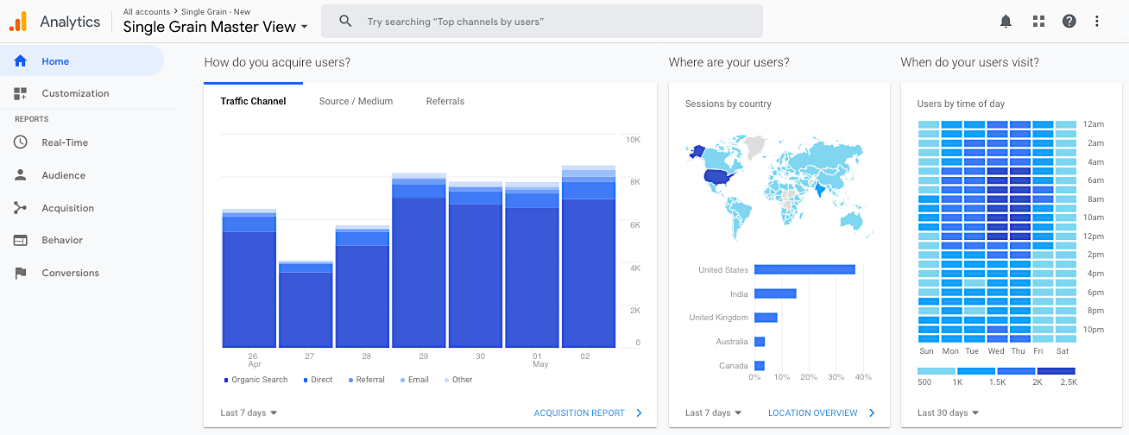Viewport: 1129px width, 435px height.
Task: Click the Wed column label in heatmap
Action: 996,351
